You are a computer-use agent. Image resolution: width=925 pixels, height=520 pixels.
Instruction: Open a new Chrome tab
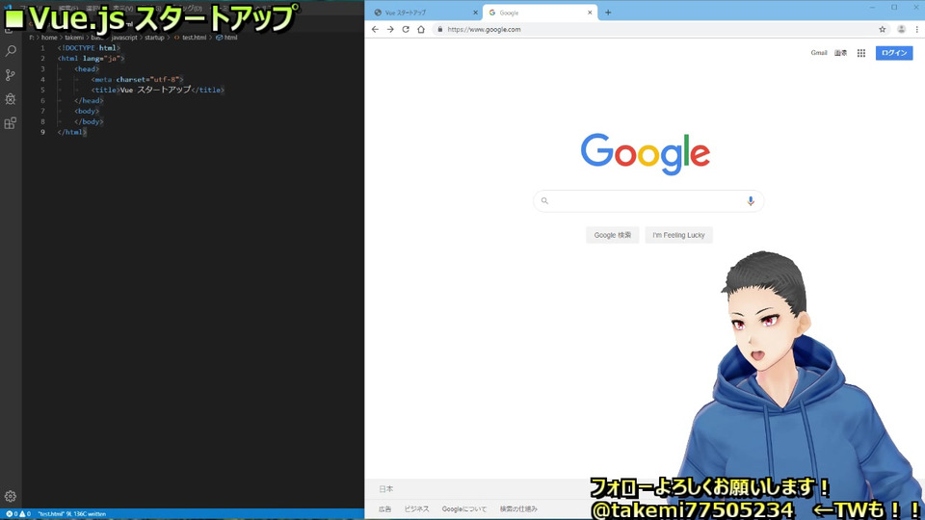click(608, 13)
